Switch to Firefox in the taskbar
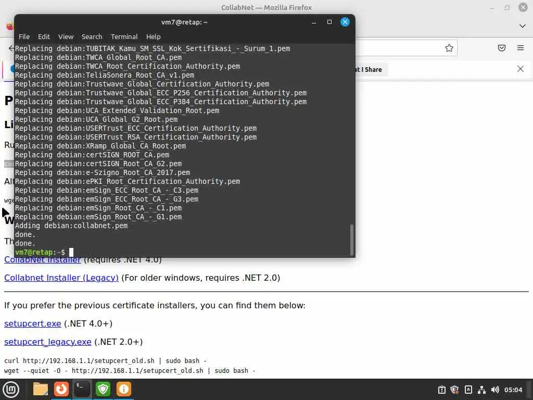This screenshot has height=400, width=533. [x=61, y=390]
